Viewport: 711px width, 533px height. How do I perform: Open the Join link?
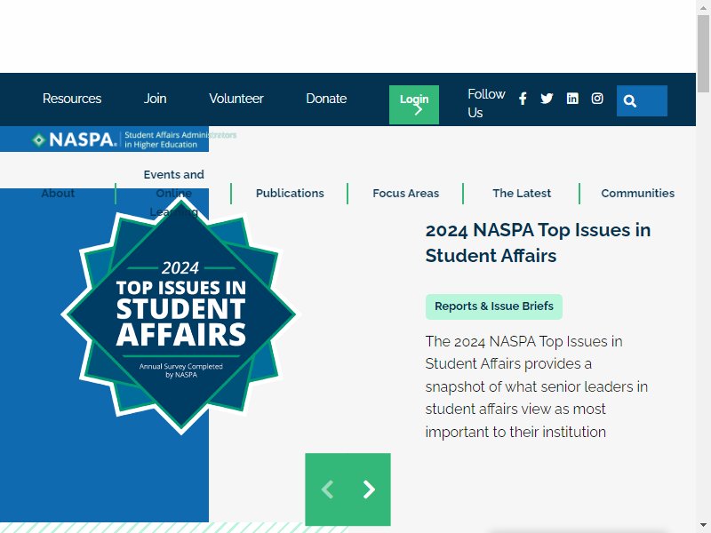pyautogui.click(x=155, y=99)
